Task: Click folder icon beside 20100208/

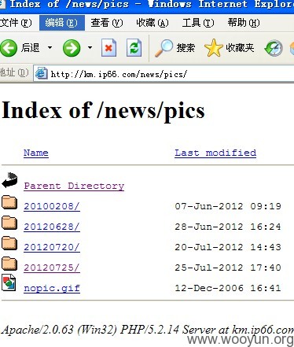Action: pyautogui.click(x=9, y=202)
